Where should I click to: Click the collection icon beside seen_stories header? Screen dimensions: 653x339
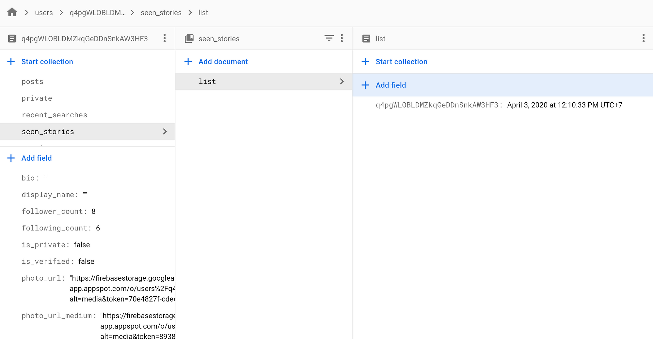189,38
